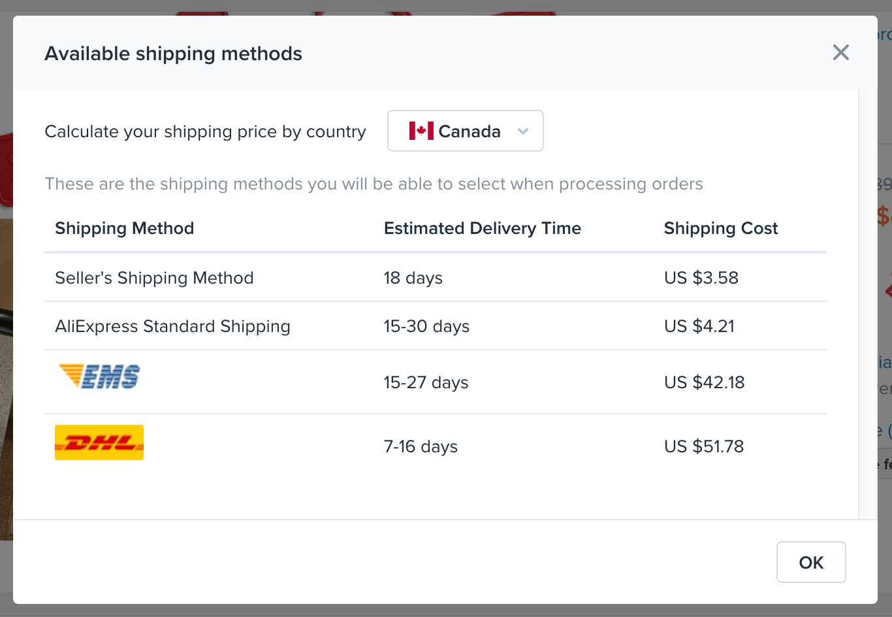
Task: Click the EMS logo
Action: [x=99, y=376]
